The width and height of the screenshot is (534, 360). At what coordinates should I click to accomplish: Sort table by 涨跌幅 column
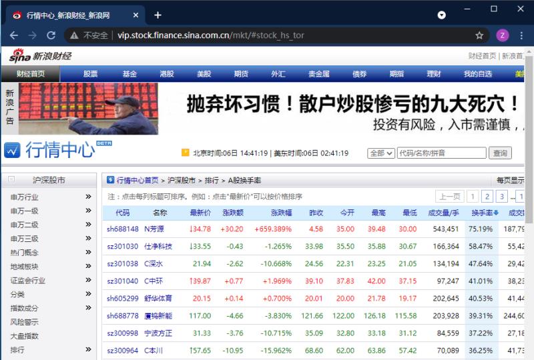(281, 213)
